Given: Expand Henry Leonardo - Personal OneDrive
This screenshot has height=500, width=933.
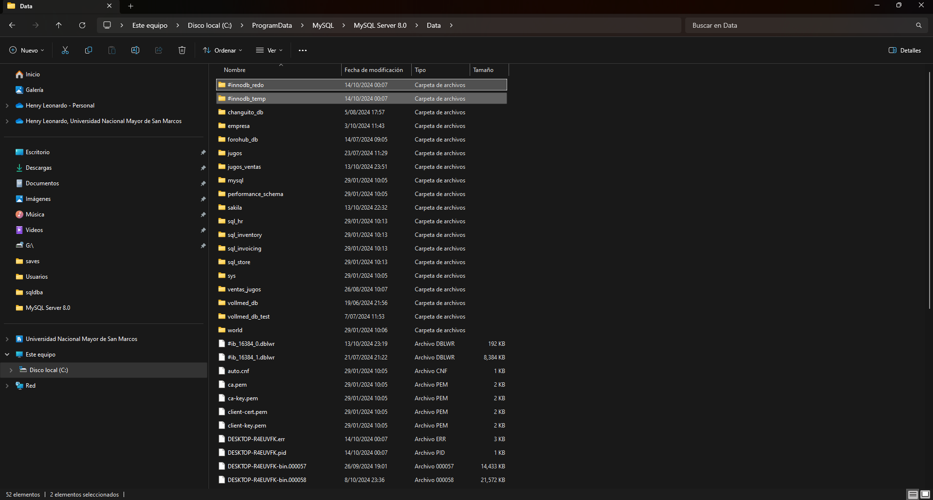Looking at the screenshot, I should tap(7, 106).
